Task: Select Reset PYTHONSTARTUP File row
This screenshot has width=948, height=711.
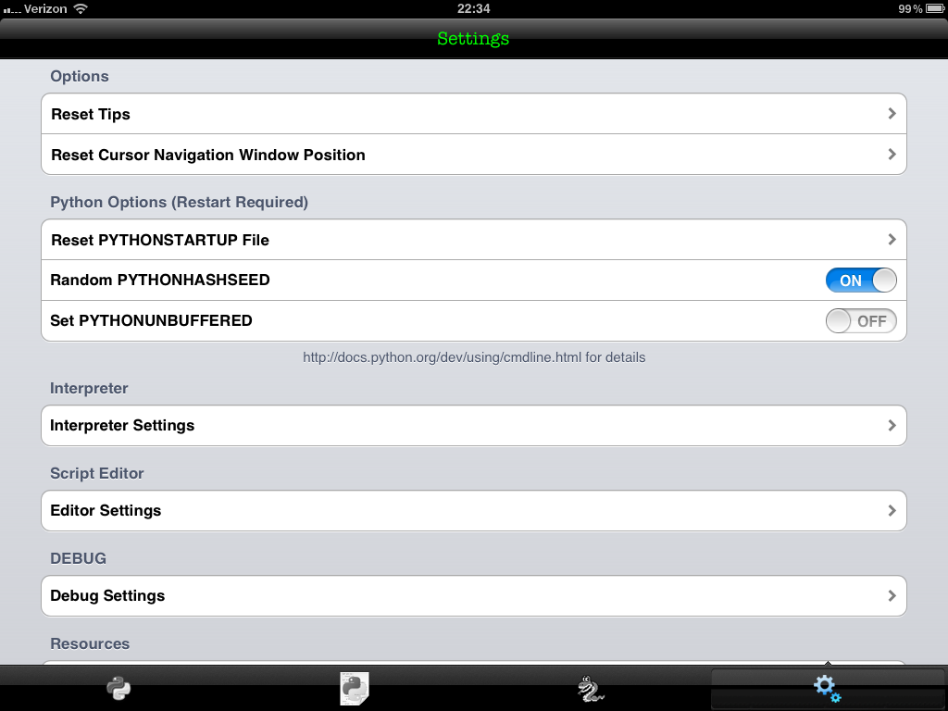Action: click(x=474, y=240)
